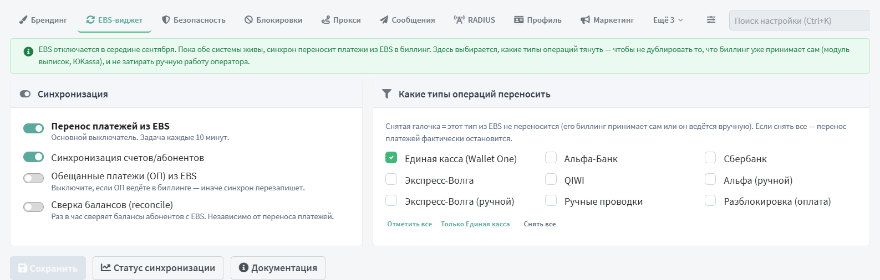
Task: Open the Маркетинг tab
Action: (x=607, y=20)
